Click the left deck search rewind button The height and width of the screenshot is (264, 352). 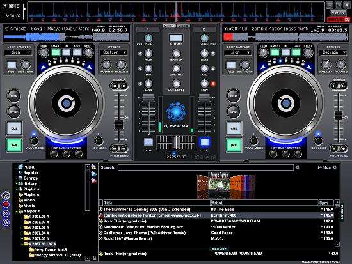pos(115,86)
